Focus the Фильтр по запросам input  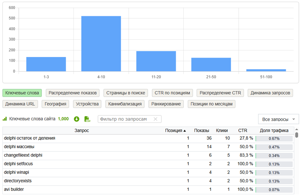[125, 119]
